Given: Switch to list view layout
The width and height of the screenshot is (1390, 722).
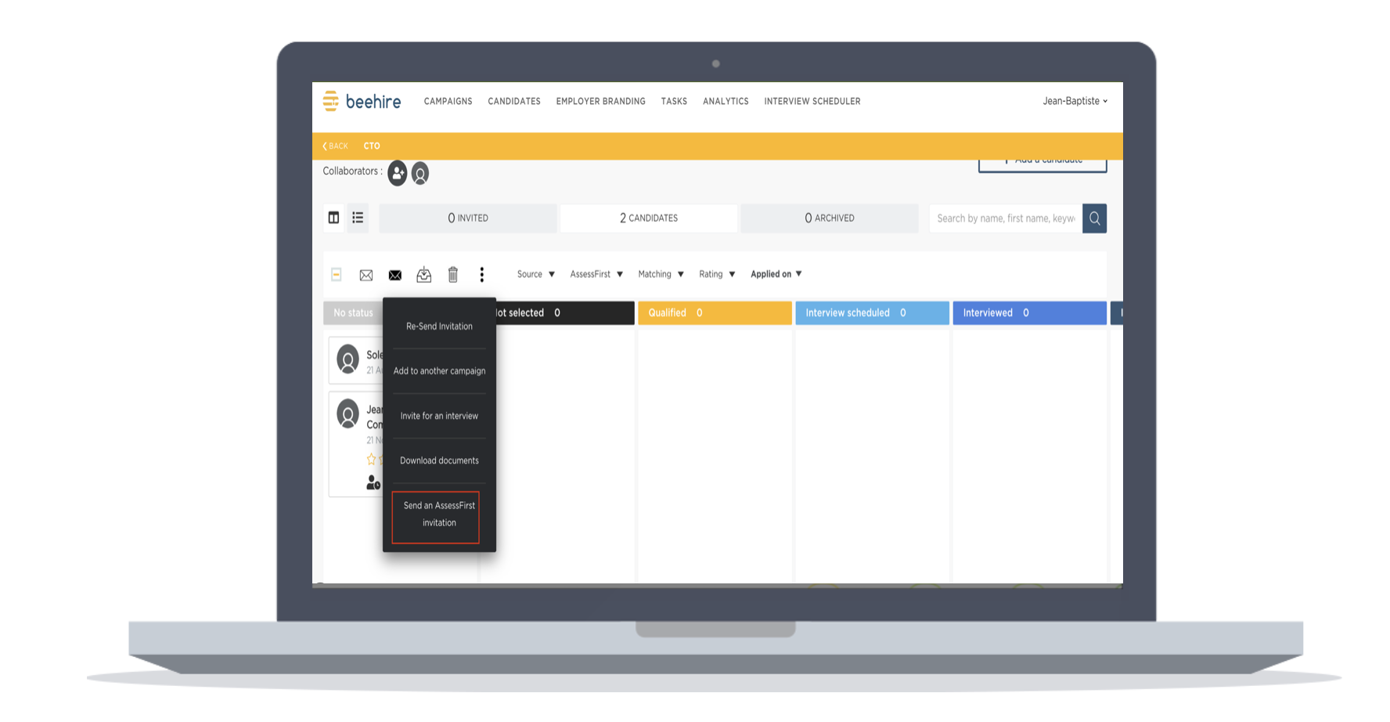Looking at the screenshot, I should [358, 218].
